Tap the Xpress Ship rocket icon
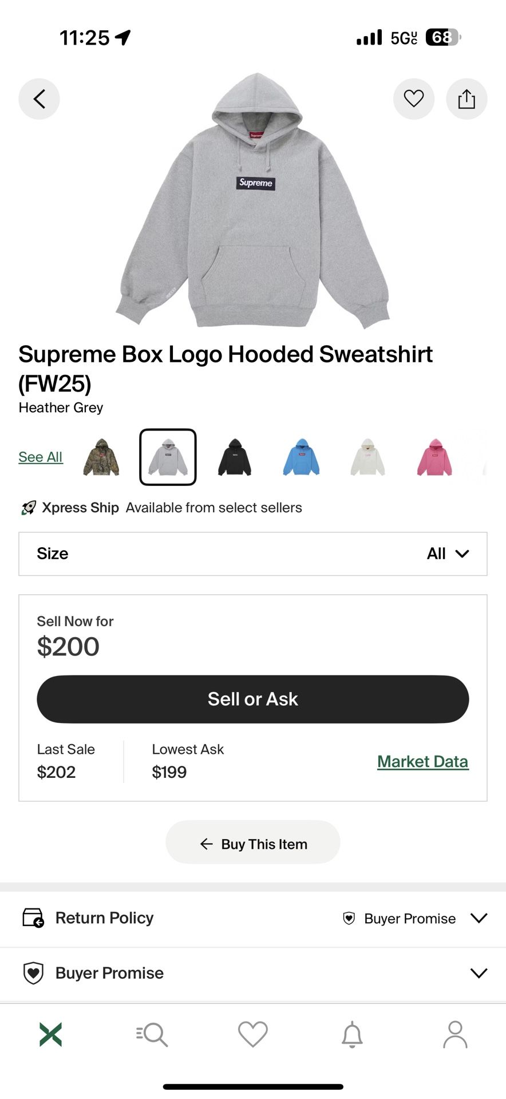This screenshot has height=1099, width=506. (x=27, y=507)
